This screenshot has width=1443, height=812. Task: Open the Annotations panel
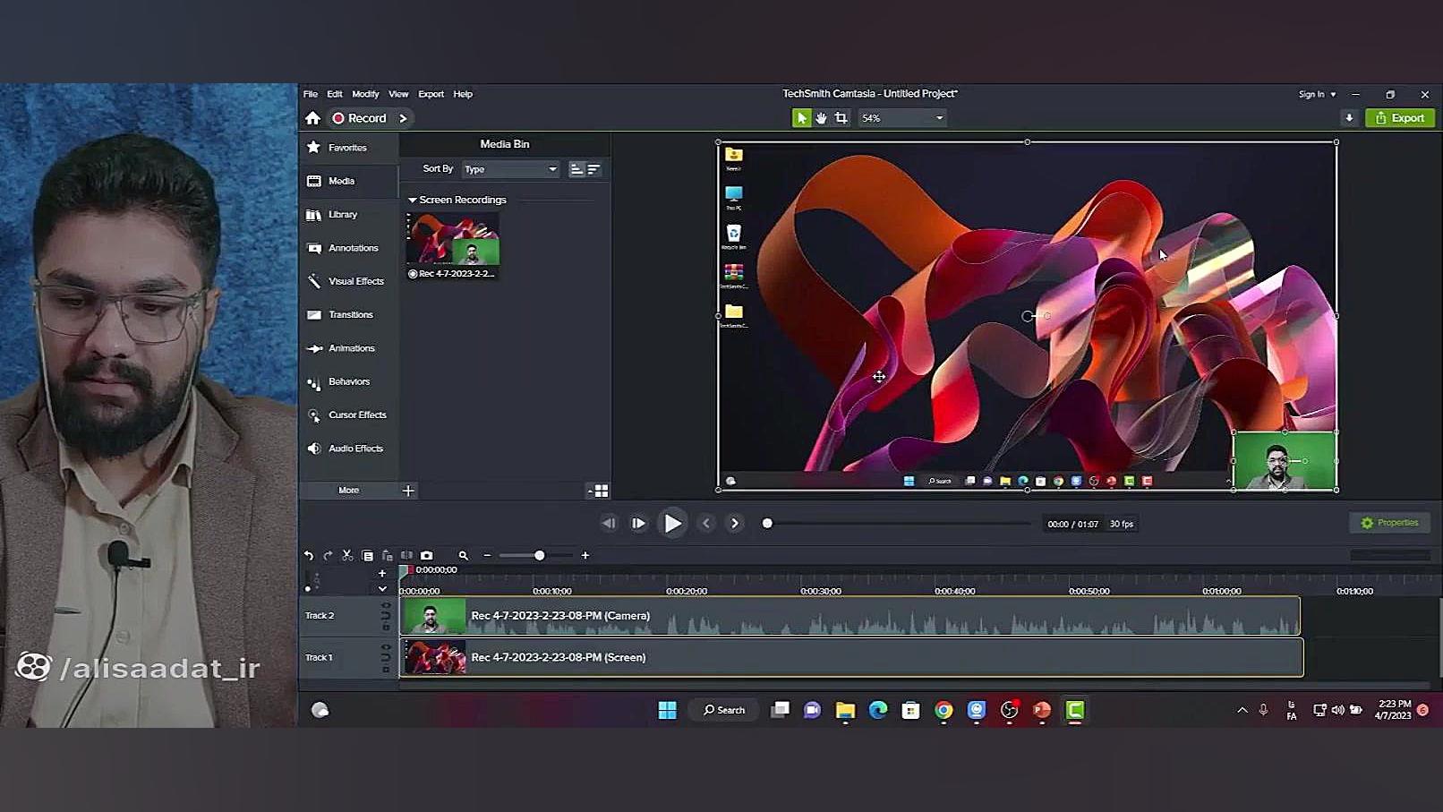(x=352, y=248)
